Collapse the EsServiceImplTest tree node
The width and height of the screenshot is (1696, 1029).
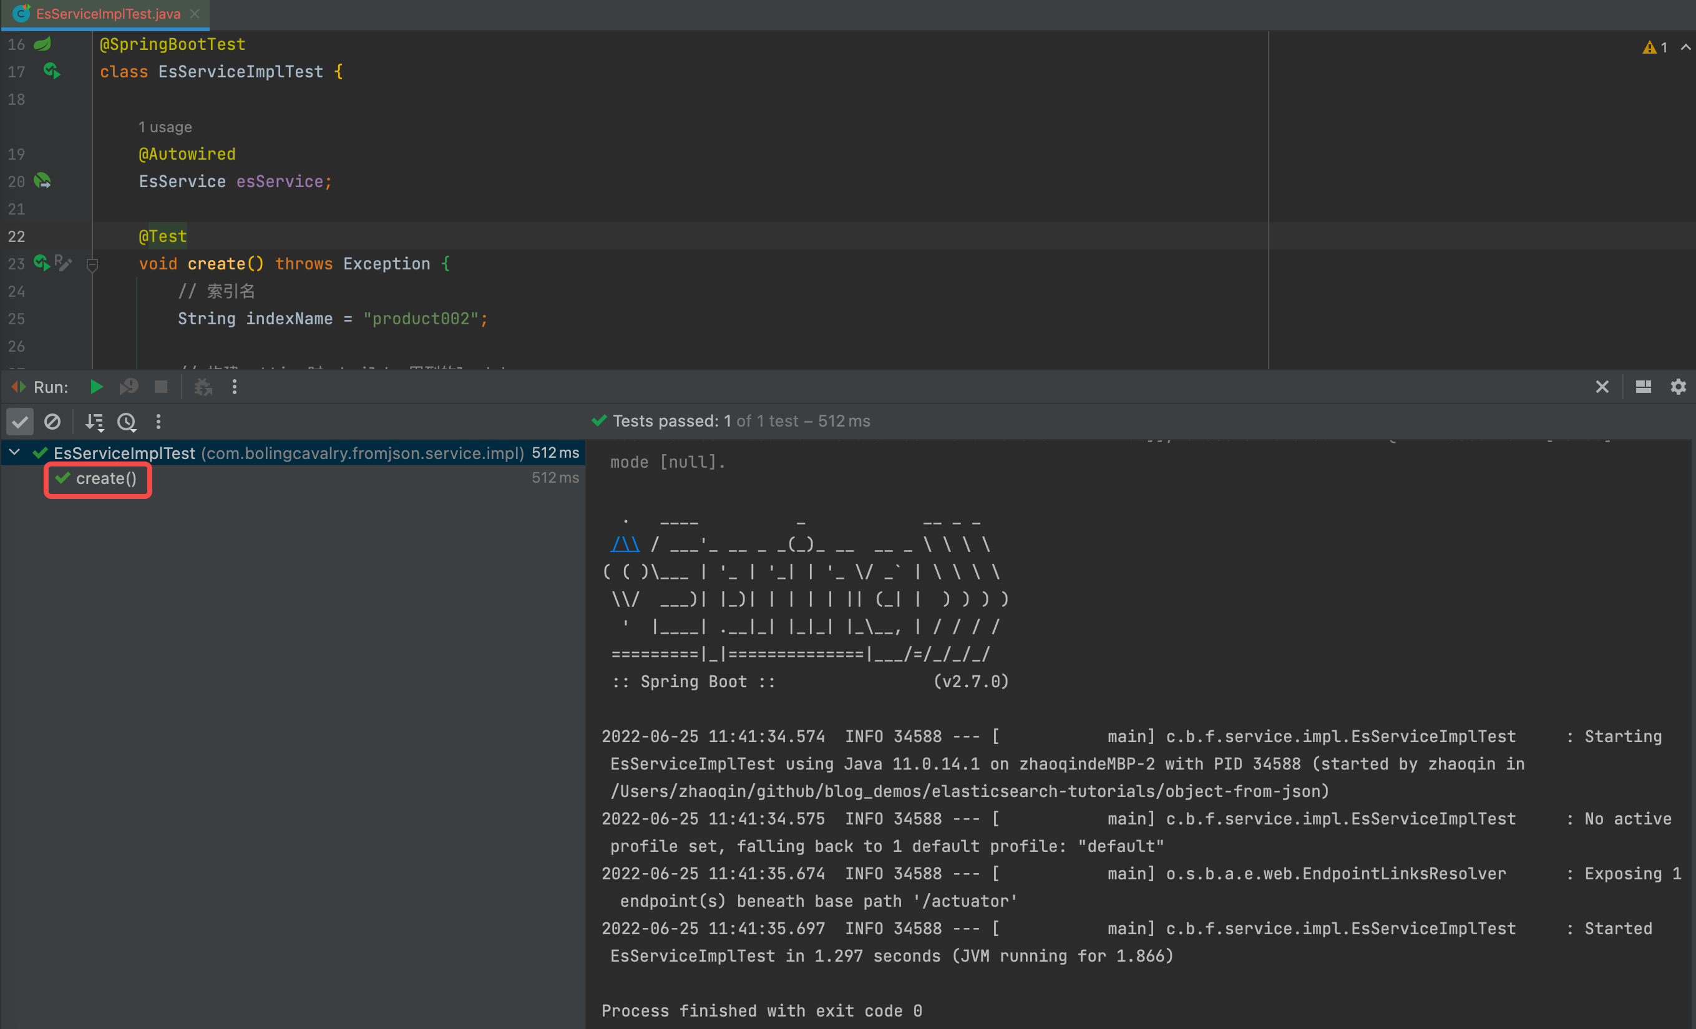point(14,453)
